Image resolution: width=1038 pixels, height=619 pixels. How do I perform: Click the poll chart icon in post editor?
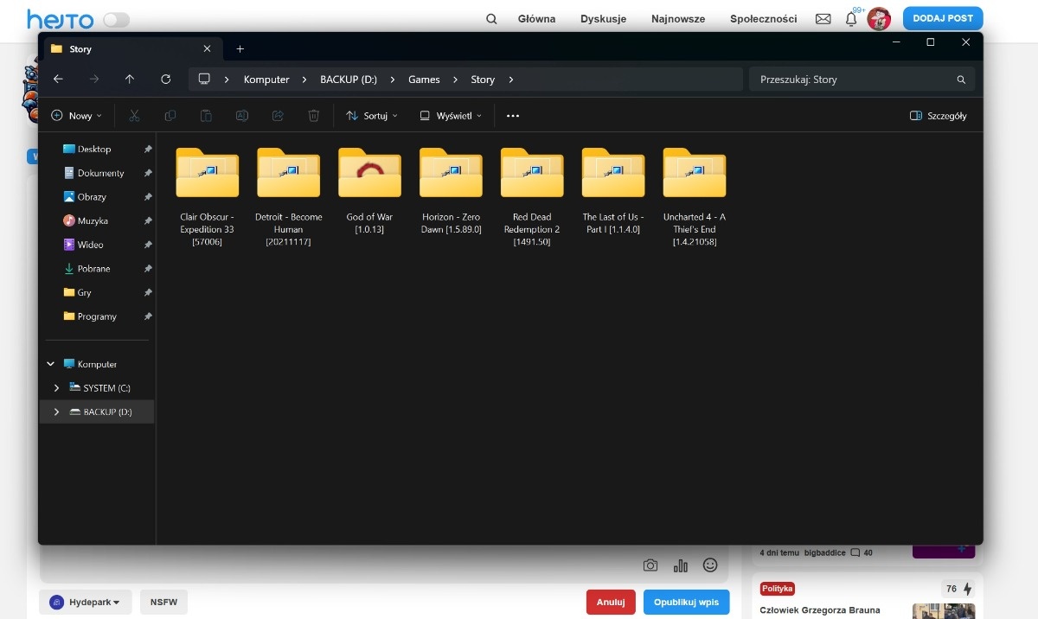point(681,565)
